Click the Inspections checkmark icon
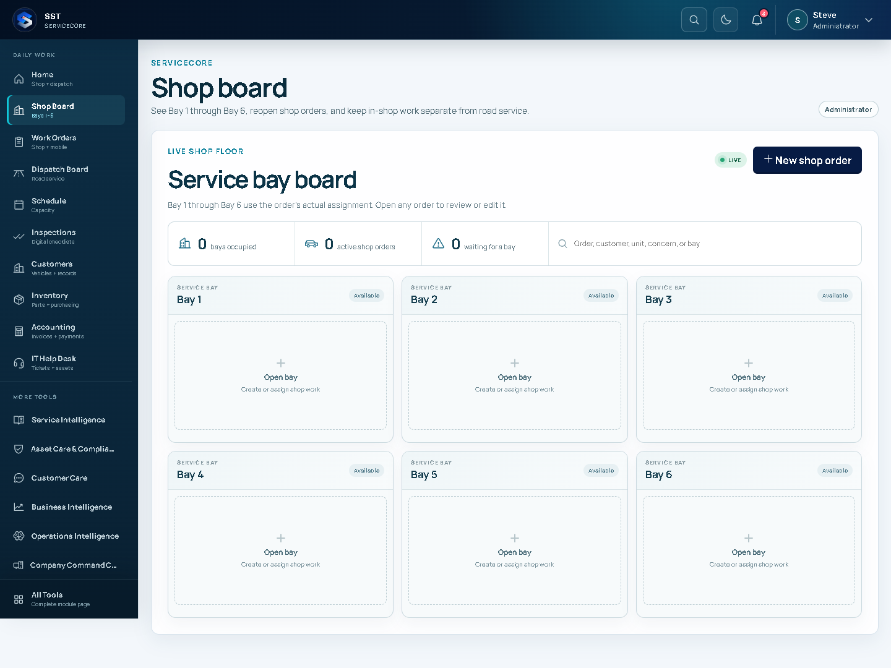Screen dimensions: 891x668 pyautogui.click(x=19, y=236)
